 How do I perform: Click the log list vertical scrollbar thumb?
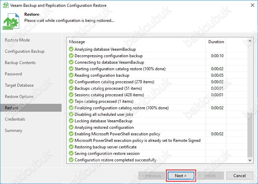coord(250,135)
